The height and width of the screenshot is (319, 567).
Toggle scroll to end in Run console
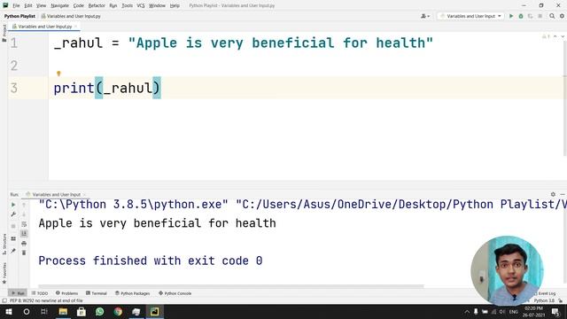(24, 234)
